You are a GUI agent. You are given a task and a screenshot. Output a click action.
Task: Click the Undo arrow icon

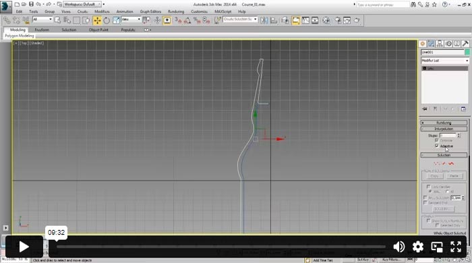point(38,4)
